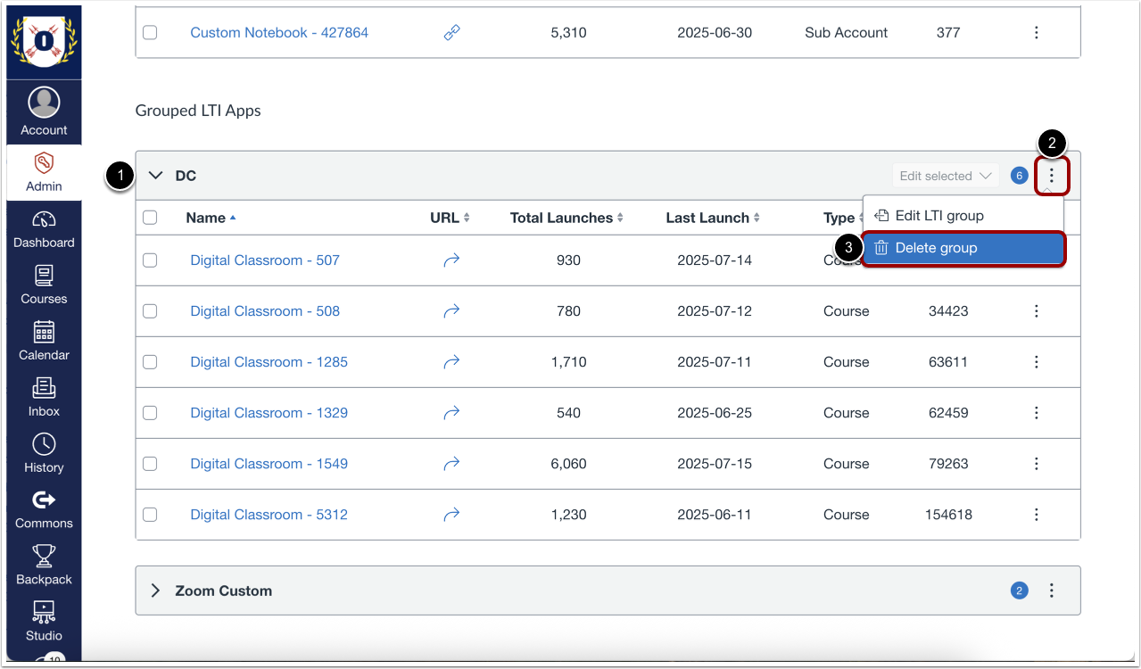The image size is (1141, 669).
Task: Click URL arrow icon for Digital Classroom - 508
Action: tap(451, 311)
